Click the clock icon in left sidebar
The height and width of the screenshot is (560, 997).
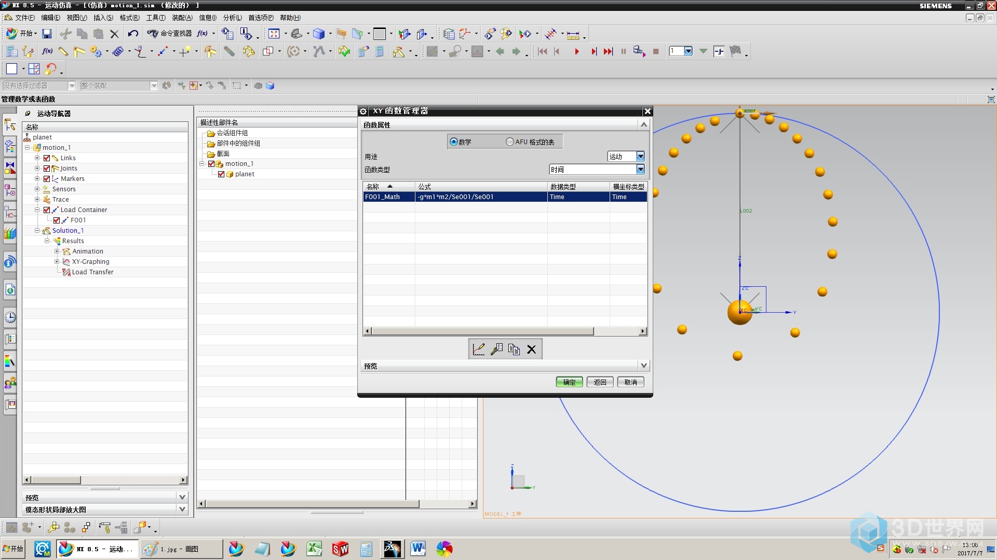pyautogui.click(x=10, y=317)
